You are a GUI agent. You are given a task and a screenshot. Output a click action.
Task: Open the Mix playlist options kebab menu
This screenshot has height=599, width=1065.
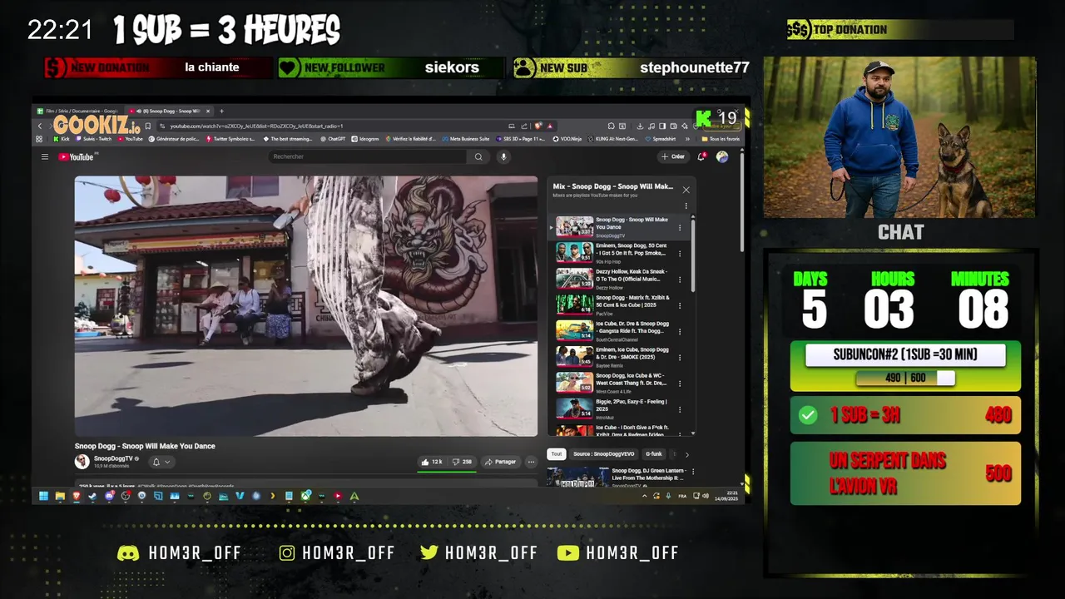686,205
